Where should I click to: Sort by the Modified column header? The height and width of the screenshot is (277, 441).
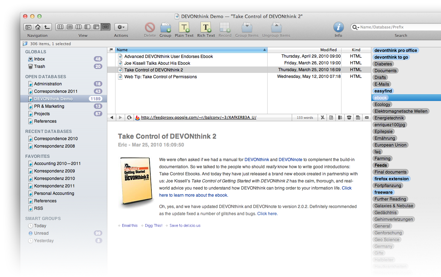[x=304, y=50]
